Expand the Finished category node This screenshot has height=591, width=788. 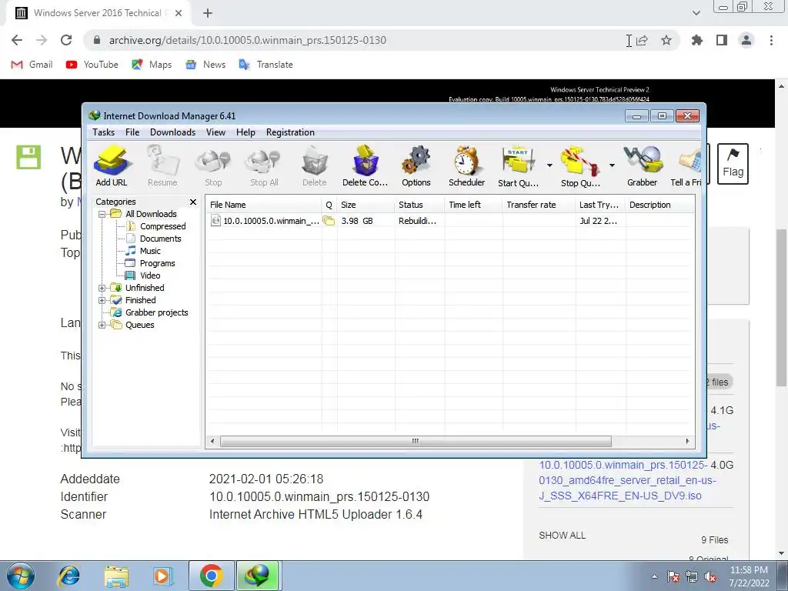(102, 301)
